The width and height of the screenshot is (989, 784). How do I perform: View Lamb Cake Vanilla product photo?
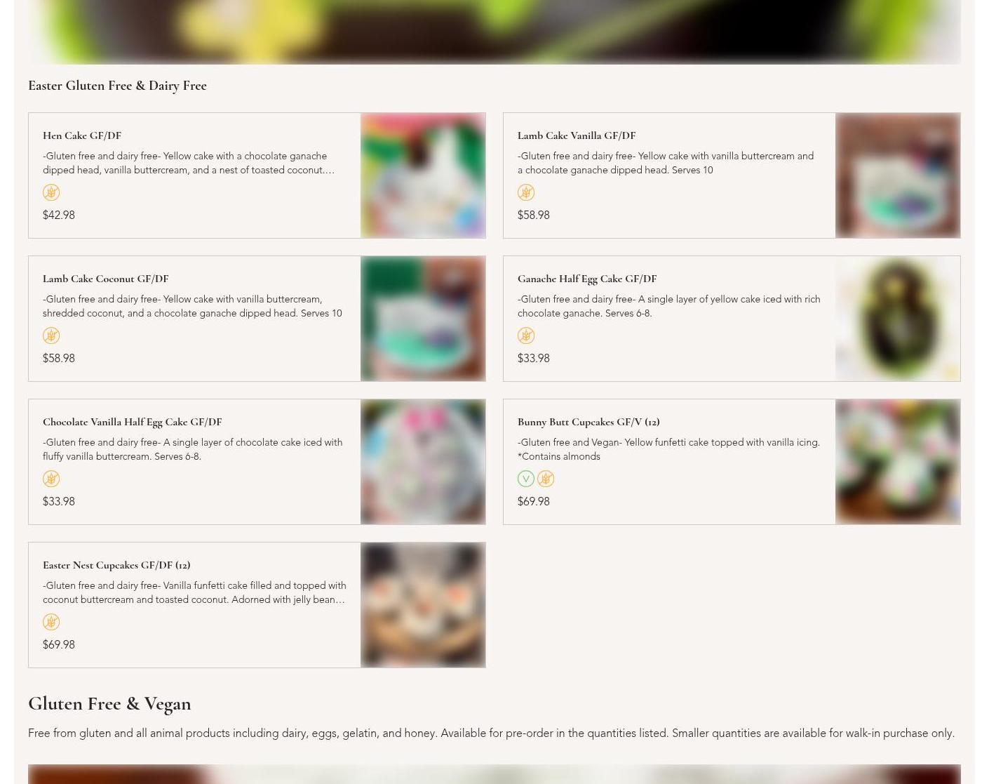(898, 175)
